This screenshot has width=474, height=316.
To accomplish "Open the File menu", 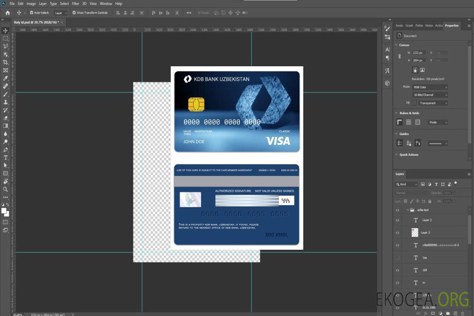I will pyautogui.click(x=12, y=4).
